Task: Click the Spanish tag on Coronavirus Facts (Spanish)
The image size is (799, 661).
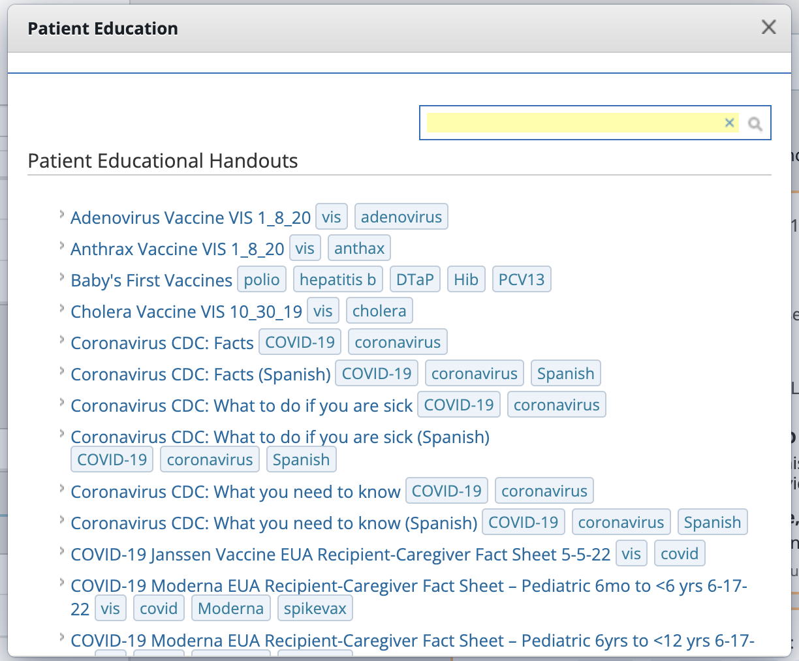Action: pyautogui.click(x=565, y=373)
